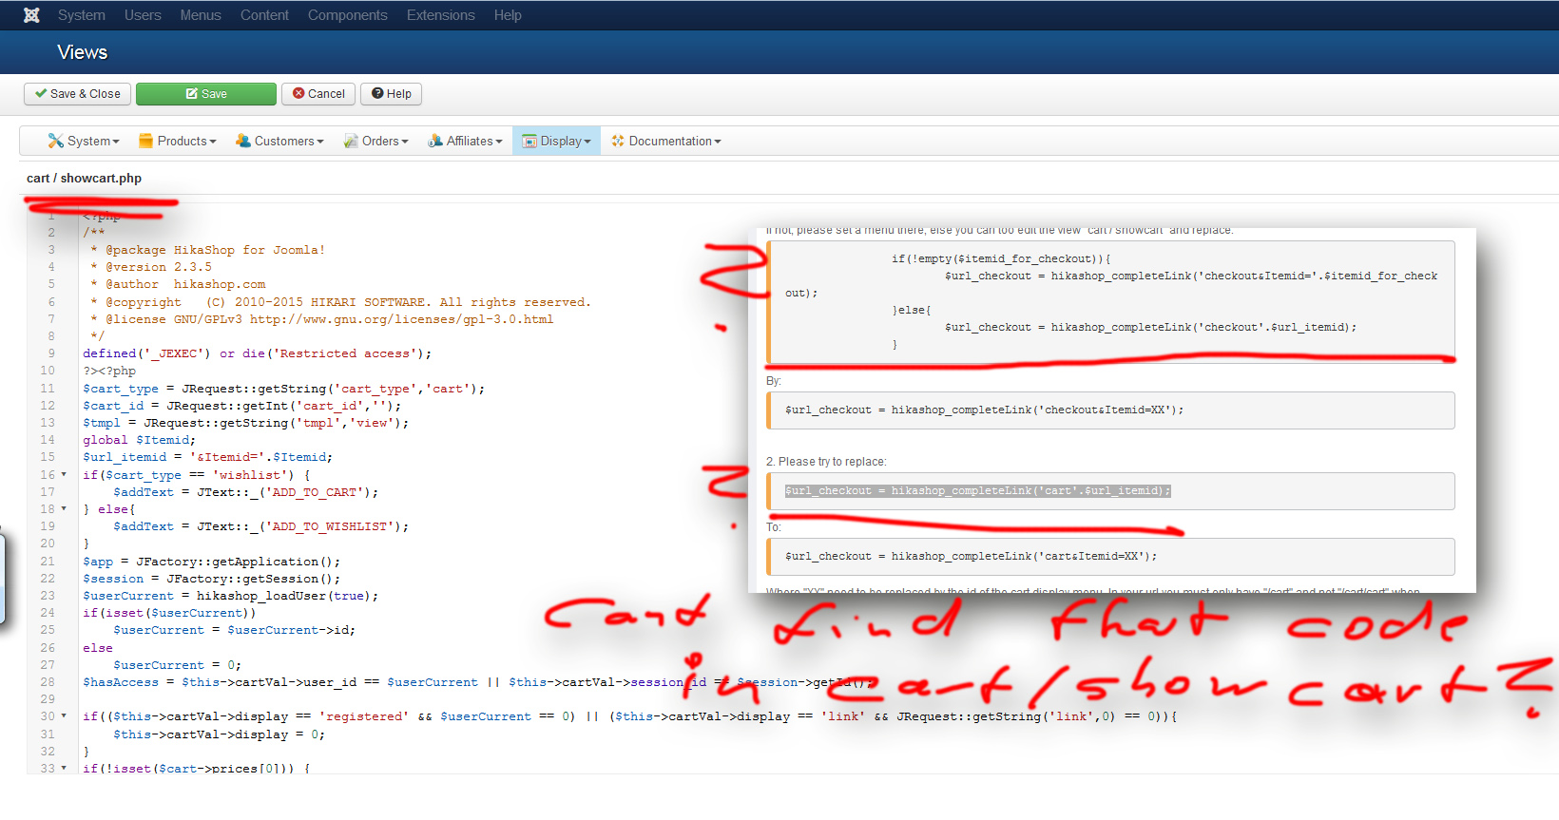Open the Help button
The height and width of the screenshot is (820, 1559).
point(392,94)
